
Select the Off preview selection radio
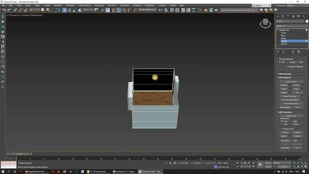click(280, 62)
